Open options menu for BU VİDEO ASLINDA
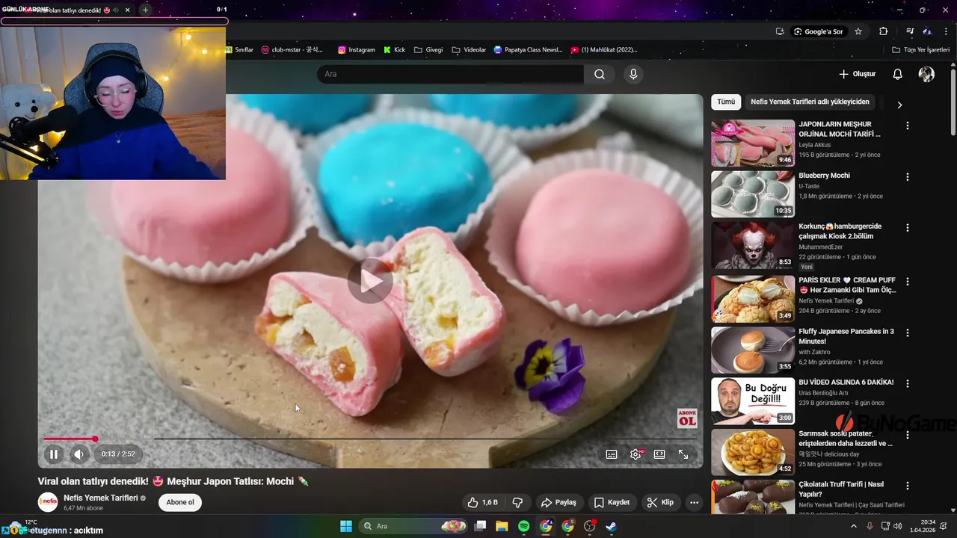Image resolution: width=957 pixels, height=538 pixels. [908, 383]
